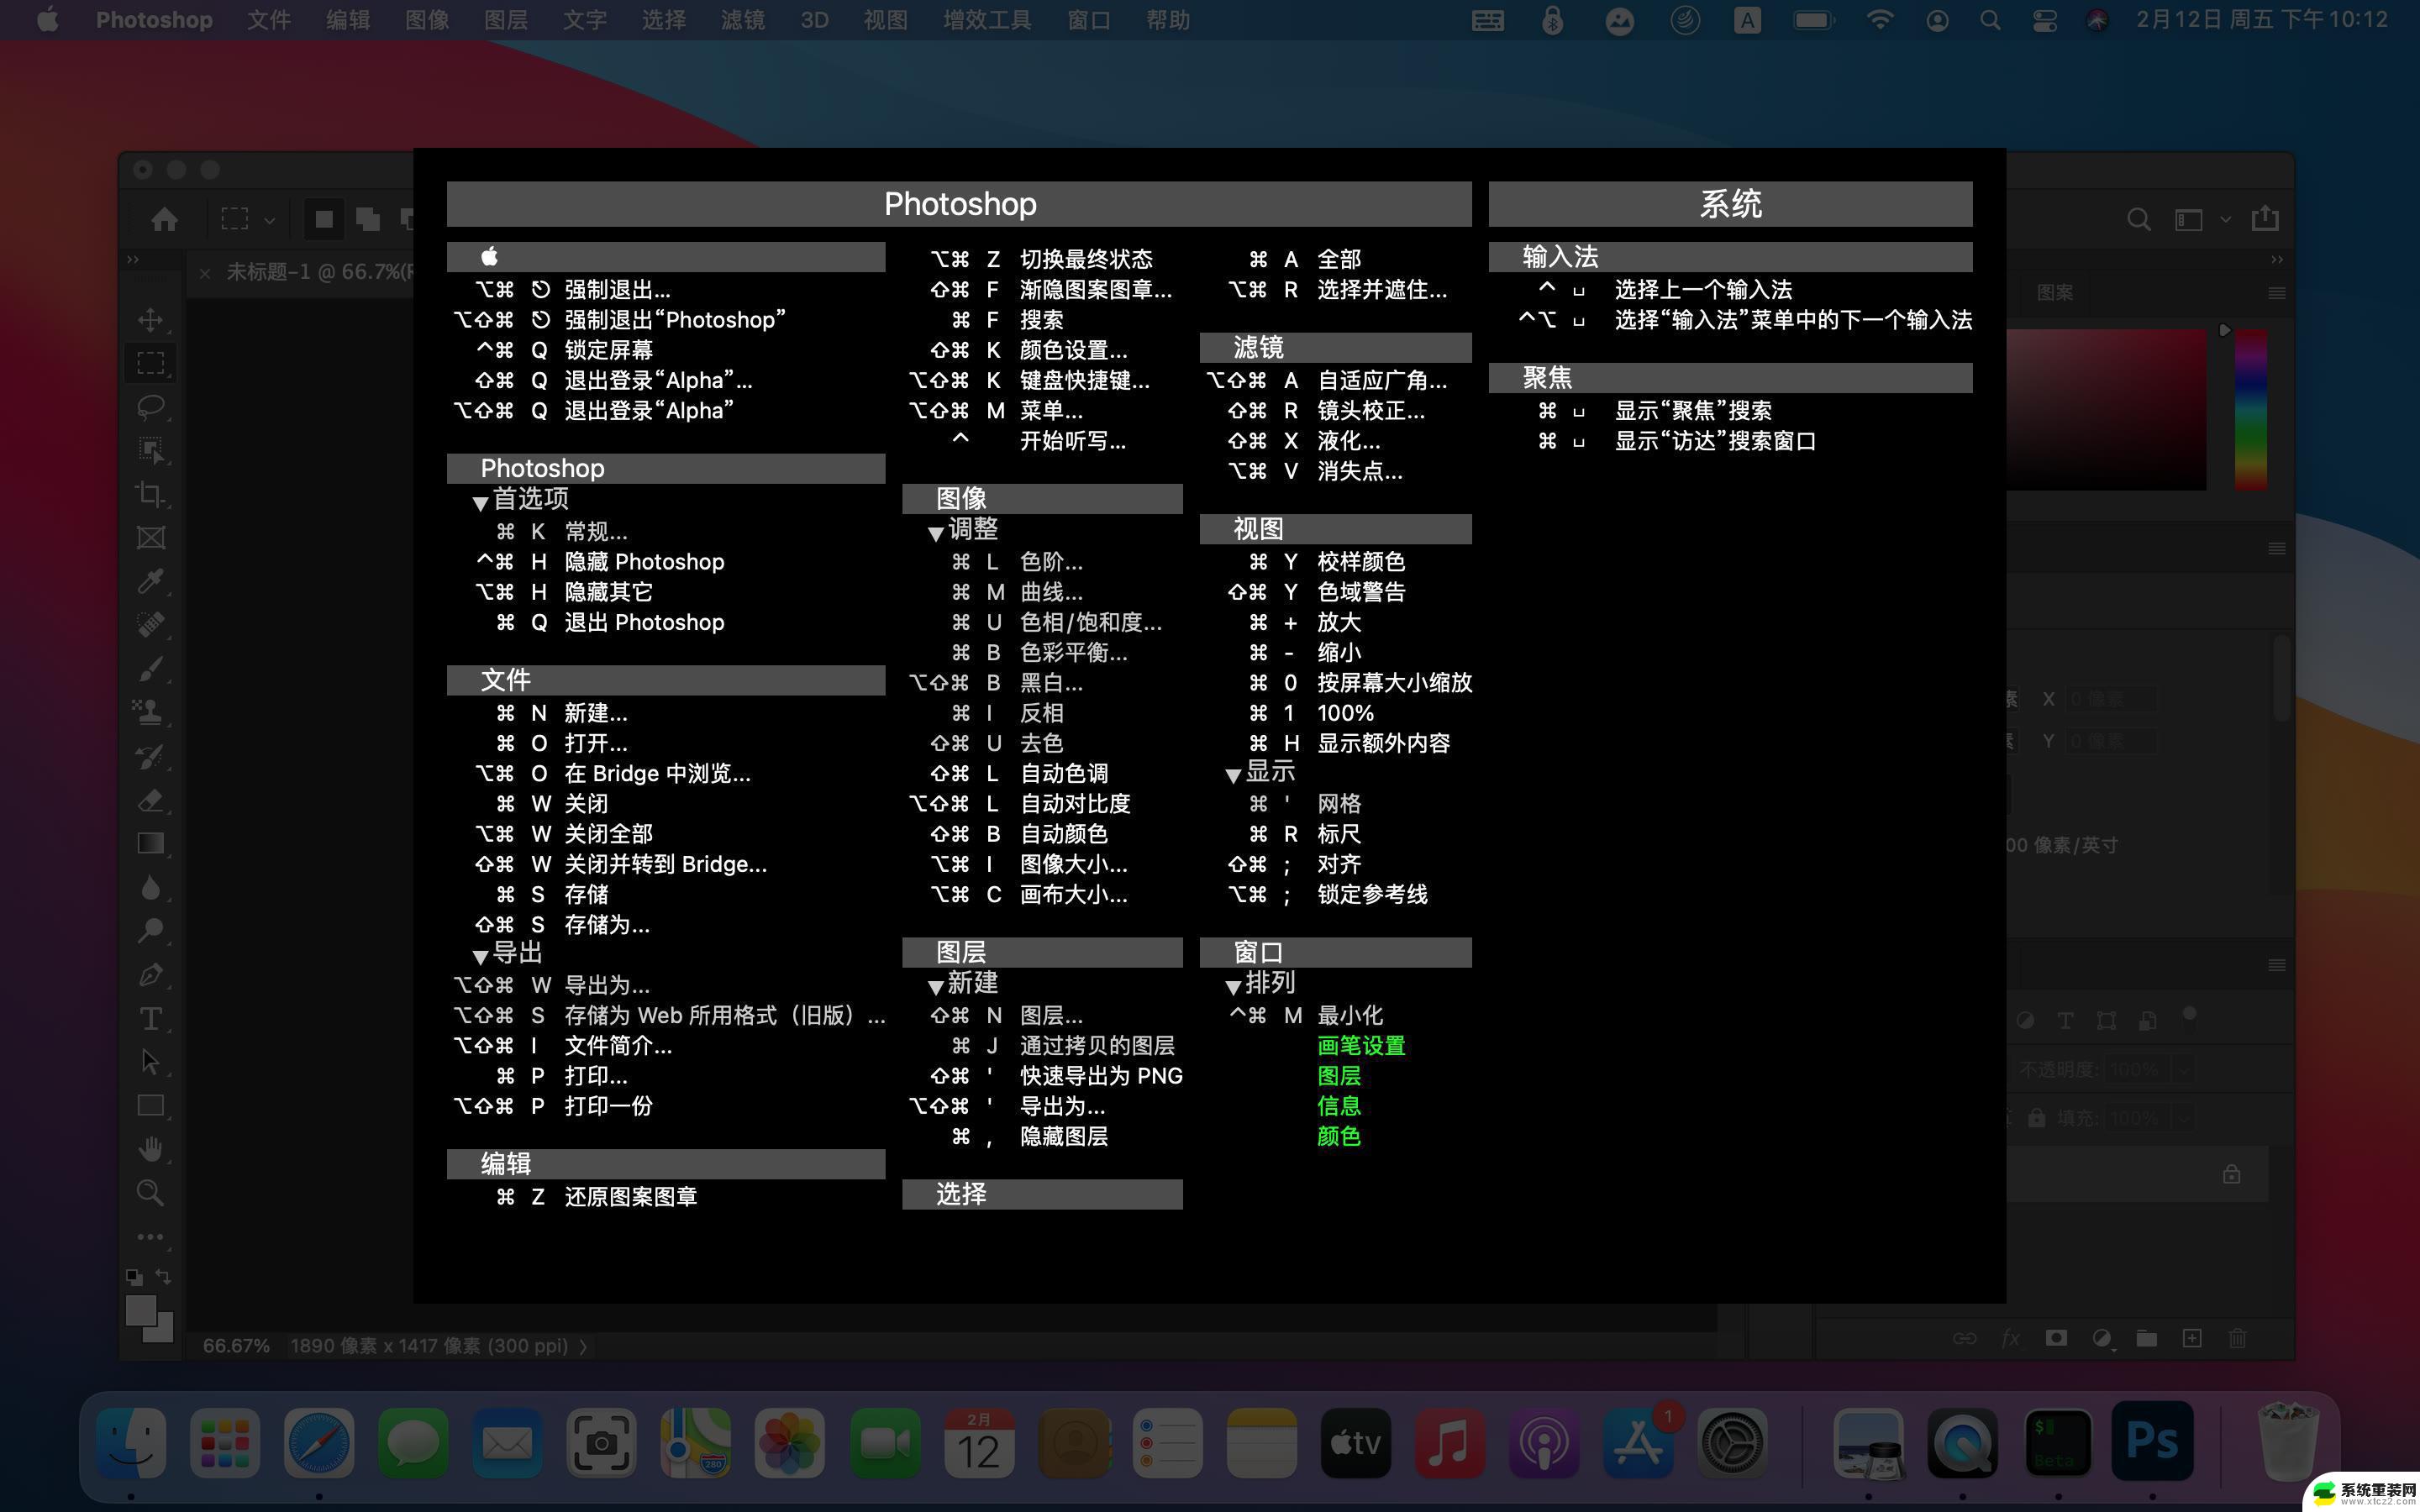Click the 信息 green entry

pyautogui.click(x=1339, y=1106)
